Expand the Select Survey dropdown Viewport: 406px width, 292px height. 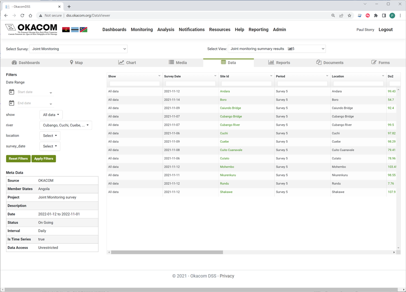click(78, 49)
